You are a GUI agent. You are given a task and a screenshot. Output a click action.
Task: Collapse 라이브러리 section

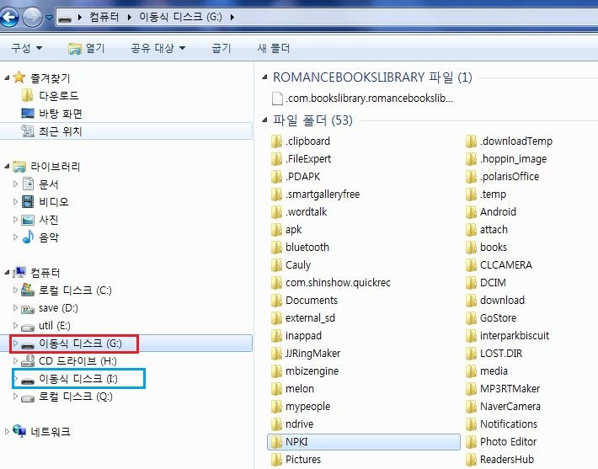click(x=8, y=166)
